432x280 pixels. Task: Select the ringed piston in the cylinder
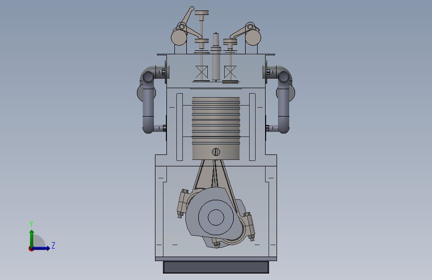tap(216, 128)
